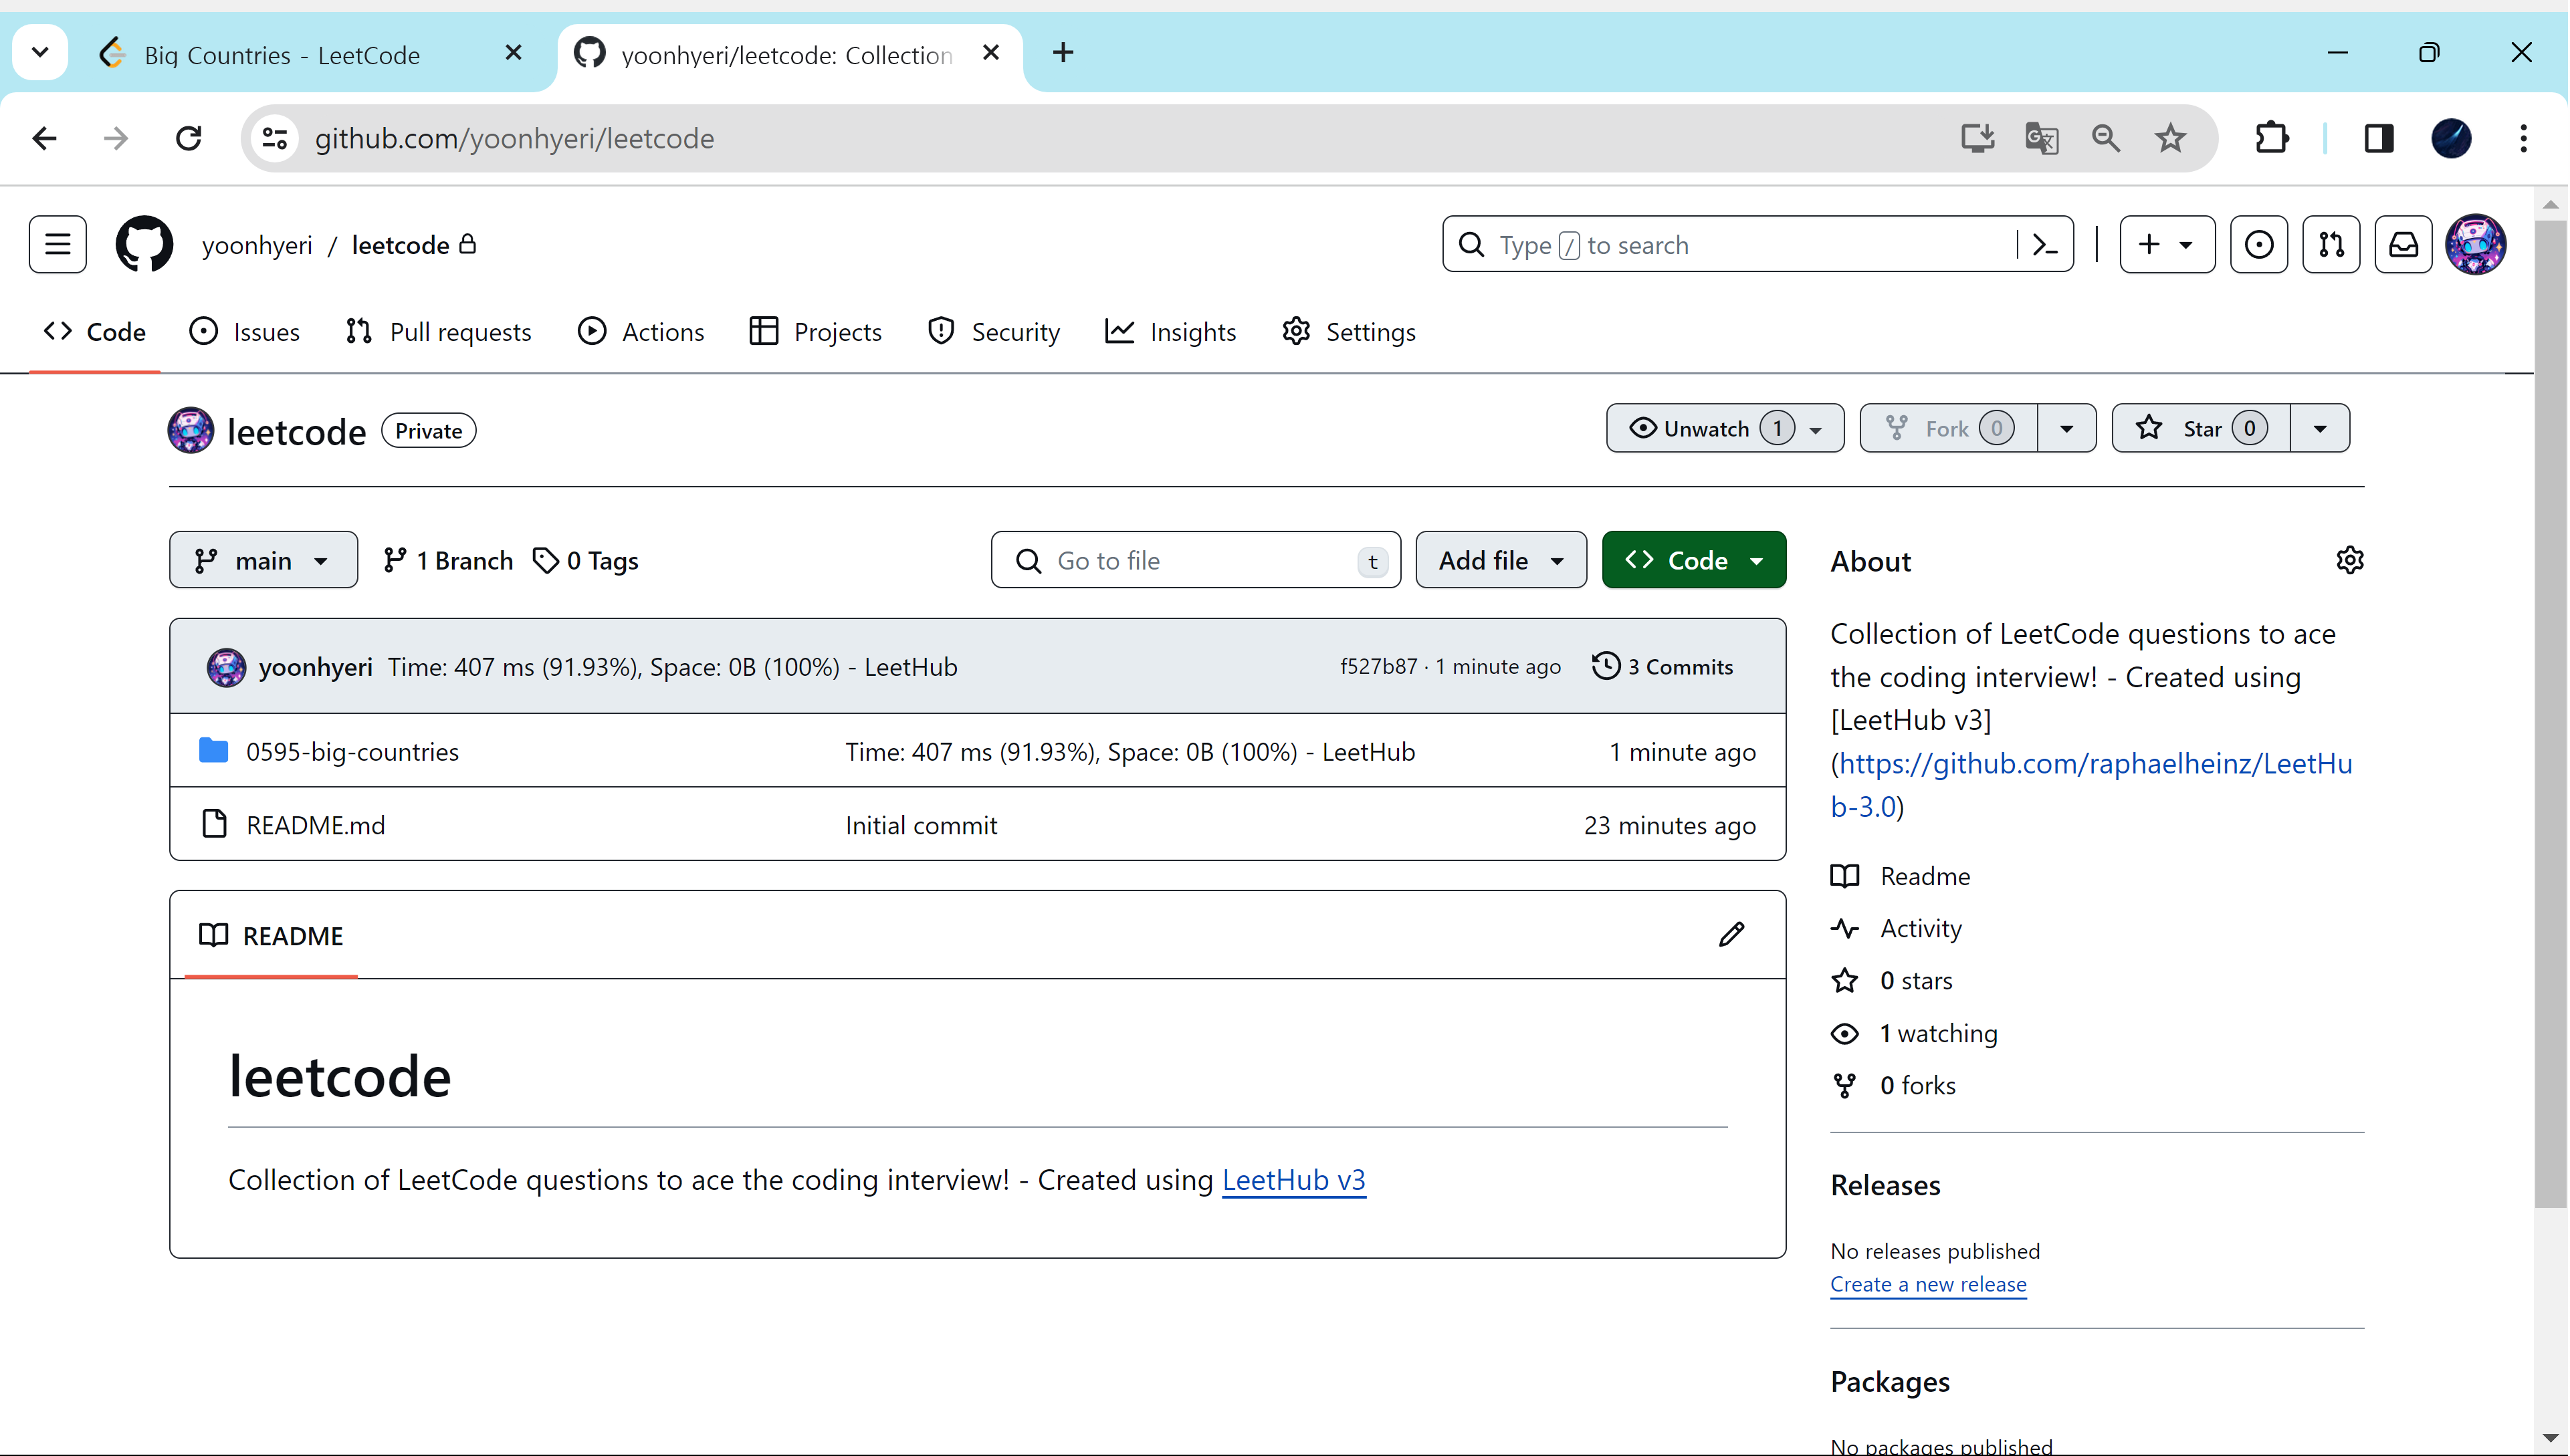Screen dimensions: 2570x1456
Task: Click the 3 Commits history link
Action: pos(1663,667)
